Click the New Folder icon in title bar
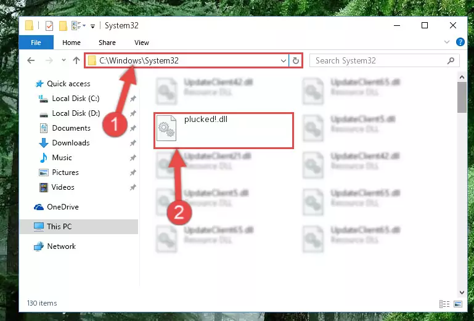 63,26
